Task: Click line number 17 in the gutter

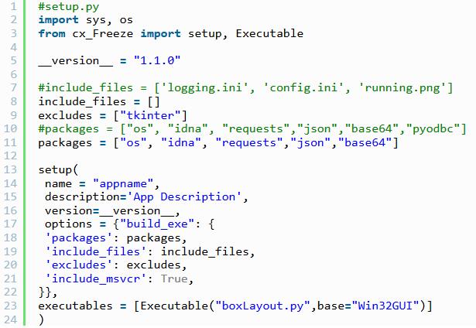Action: click(x=10, y=224)
